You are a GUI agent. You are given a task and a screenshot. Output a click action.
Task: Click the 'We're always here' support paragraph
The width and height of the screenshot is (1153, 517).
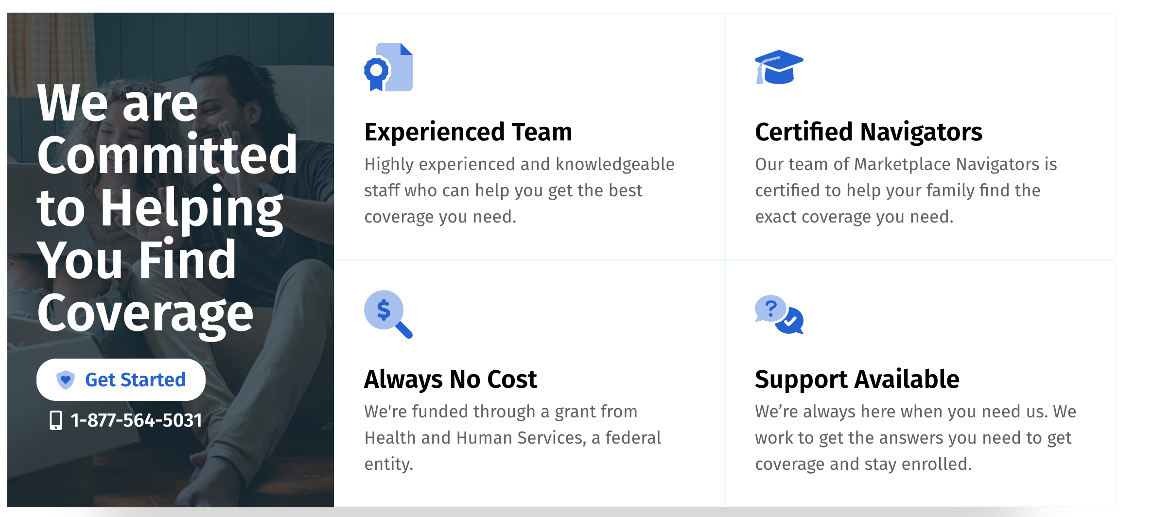tap(915, 438)
